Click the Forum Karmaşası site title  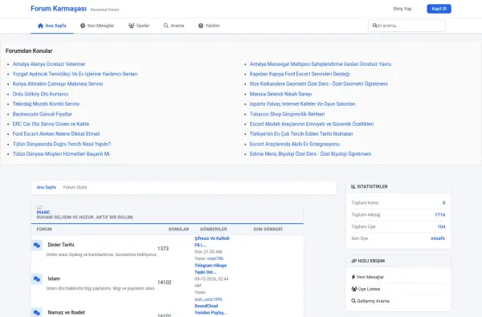[x=59, y=9]
